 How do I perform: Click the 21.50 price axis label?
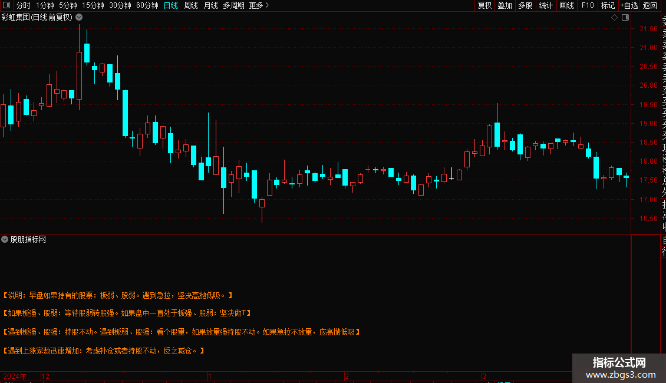[x=648, y=29]
